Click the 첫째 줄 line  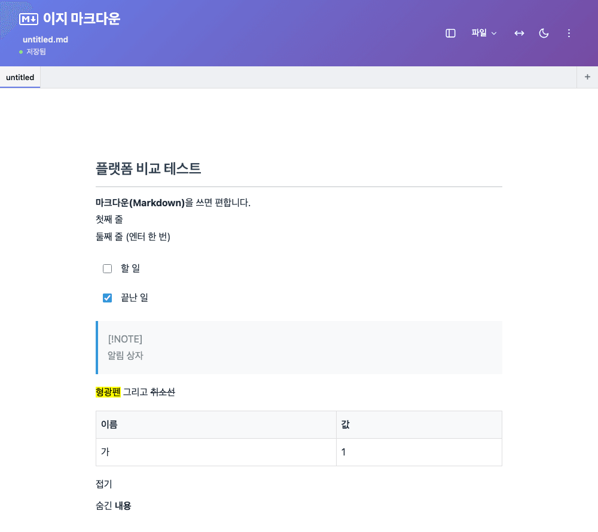pyautogui.click(x=109, y=219)
